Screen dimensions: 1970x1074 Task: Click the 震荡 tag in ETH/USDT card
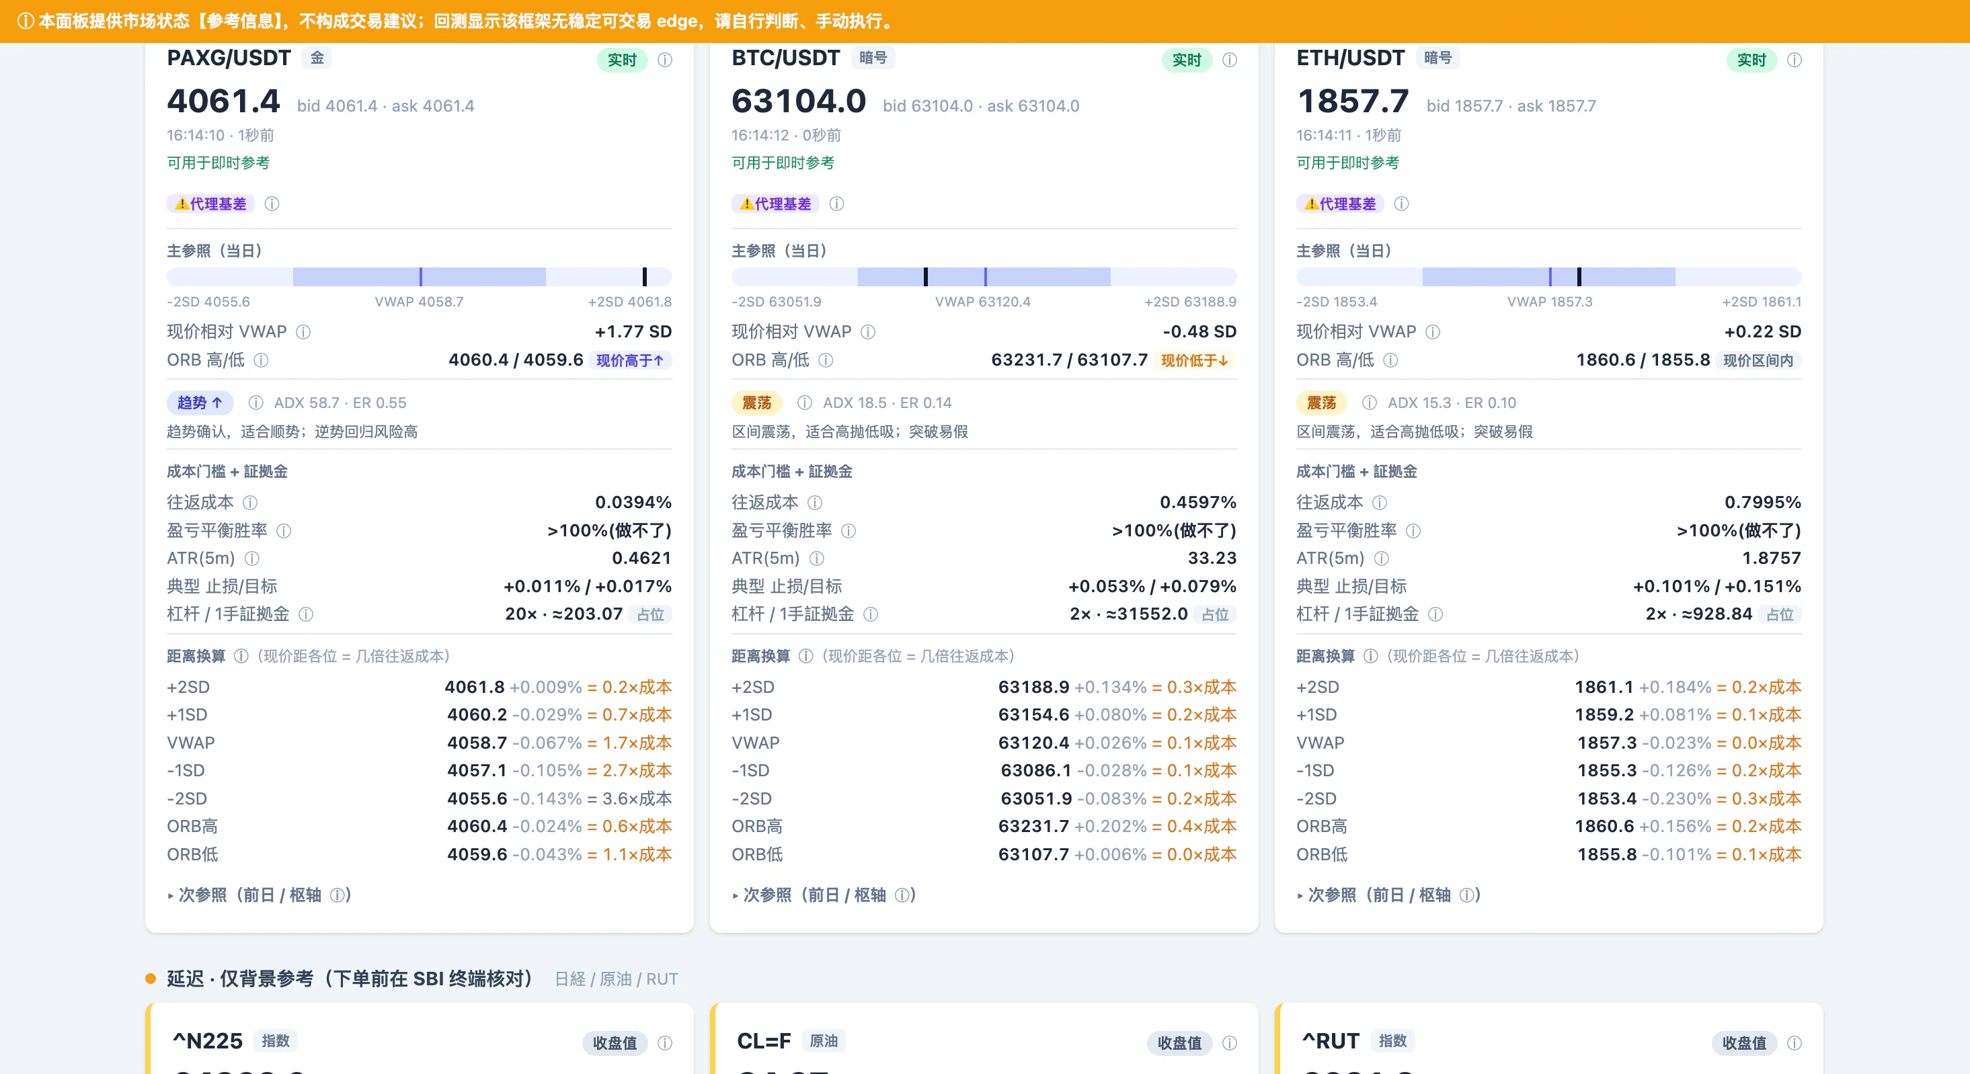(x=1321, y=403)
